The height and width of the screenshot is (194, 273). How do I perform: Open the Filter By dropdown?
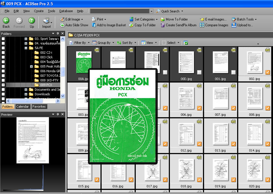(79, 43)
